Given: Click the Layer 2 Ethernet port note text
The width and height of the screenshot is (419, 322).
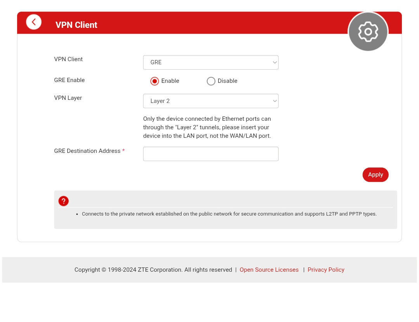Looking at the screenshot, I should (x=207, y=127).
